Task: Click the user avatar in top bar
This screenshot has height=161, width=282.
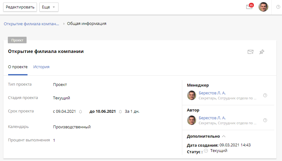Action: click(263, 7)
